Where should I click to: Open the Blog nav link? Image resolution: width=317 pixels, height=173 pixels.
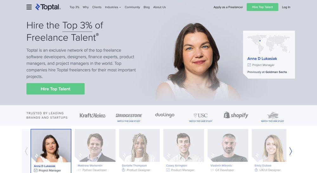click(x=146, y=7)
